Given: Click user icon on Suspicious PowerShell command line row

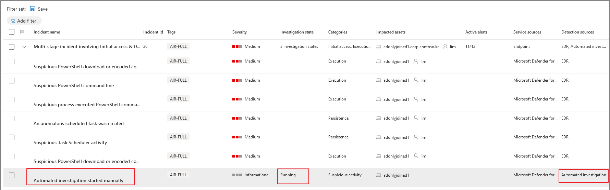Looking at the screenshot, I should (x=416, y=80).
